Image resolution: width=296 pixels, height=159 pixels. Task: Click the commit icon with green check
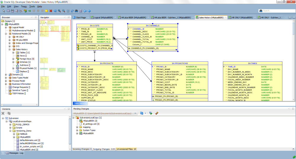tap(151, 113)
